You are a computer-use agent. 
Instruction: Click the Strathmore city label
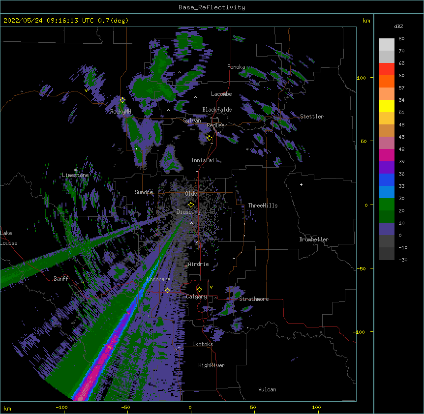pyautogui.click(x=254, y=299)
